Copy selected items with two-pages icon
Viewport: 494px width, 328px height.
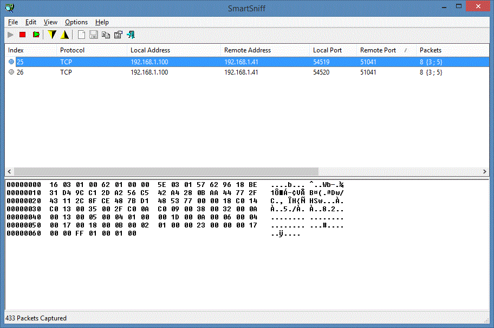[106, 35]
